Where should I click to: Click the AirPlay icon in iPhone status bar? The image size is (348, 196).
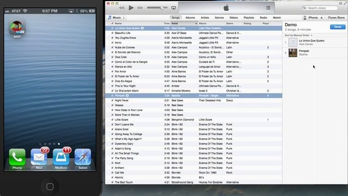coord(71,11)
